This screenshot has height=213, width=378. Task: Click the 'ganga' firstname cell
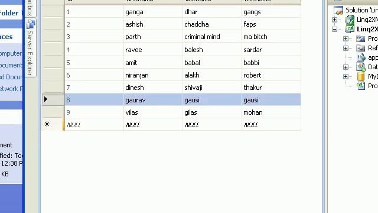point(153,12)
